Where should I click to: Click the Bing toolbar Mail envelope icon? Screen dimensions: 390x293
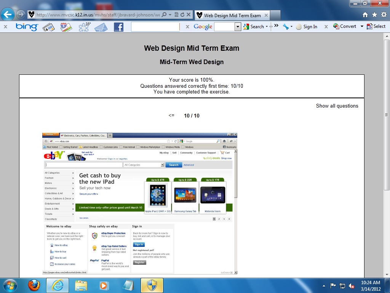(x=101, y=27)
